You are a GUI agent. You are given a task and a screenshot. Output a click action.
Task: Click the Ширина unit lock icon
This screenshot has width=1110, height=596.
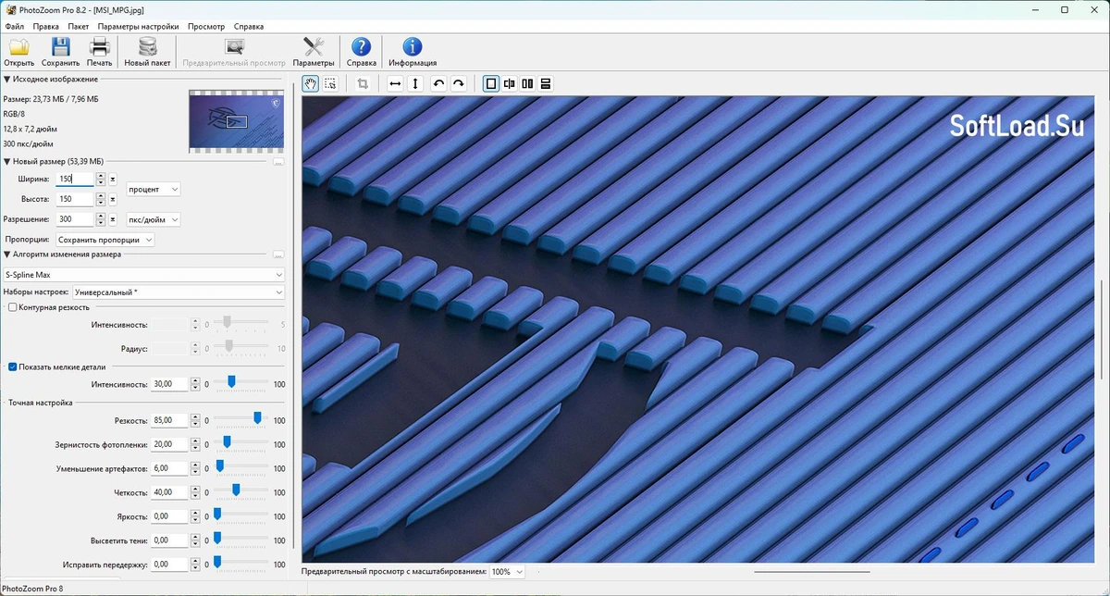point(113,179)
